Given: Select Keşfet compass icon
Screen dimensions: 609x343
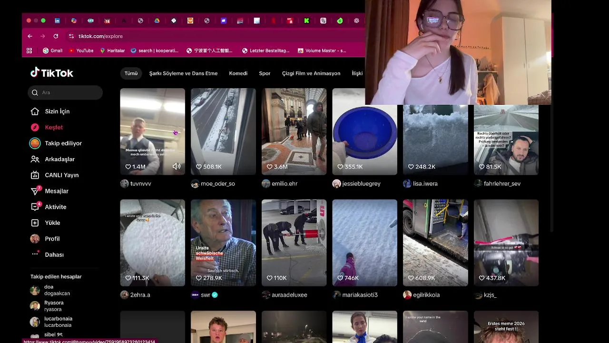Looking at the screenshot, I should (x=35, y=127).
